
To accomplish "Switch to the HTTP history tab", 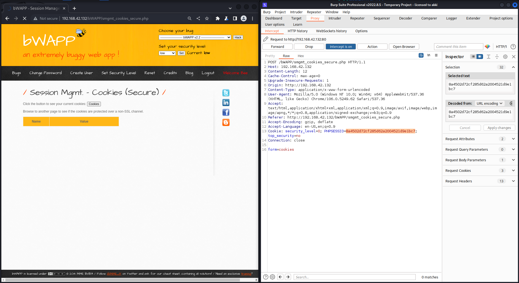I will 297,31.
